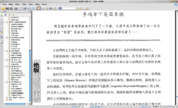
Task: Open the 注释 menu
Action: pyautogui.click(x=31, y=4)
